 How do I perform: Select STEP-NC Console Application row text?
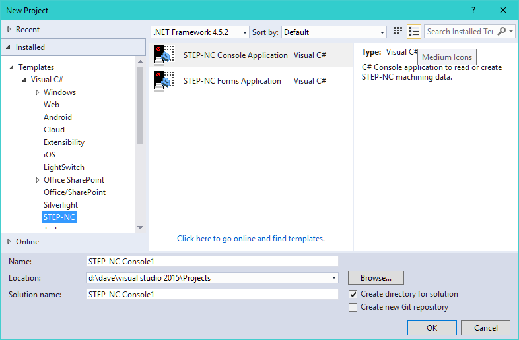tap(235, 55)
